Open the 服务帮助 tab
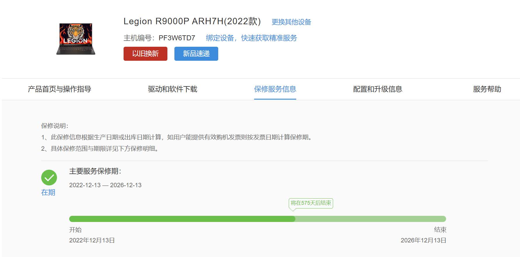 [x=487, y=89]
